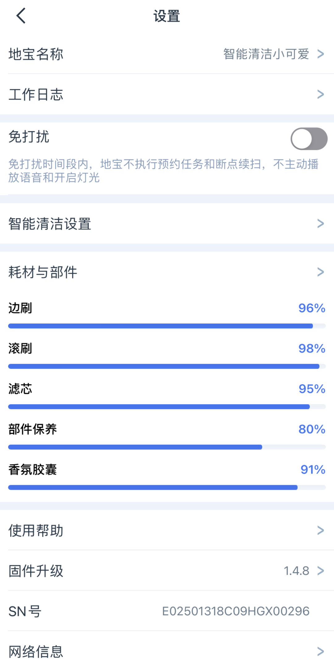
Task: Open 固件升级 firmware upgrade
Action: pyautogui.click(x=36, y=571)
